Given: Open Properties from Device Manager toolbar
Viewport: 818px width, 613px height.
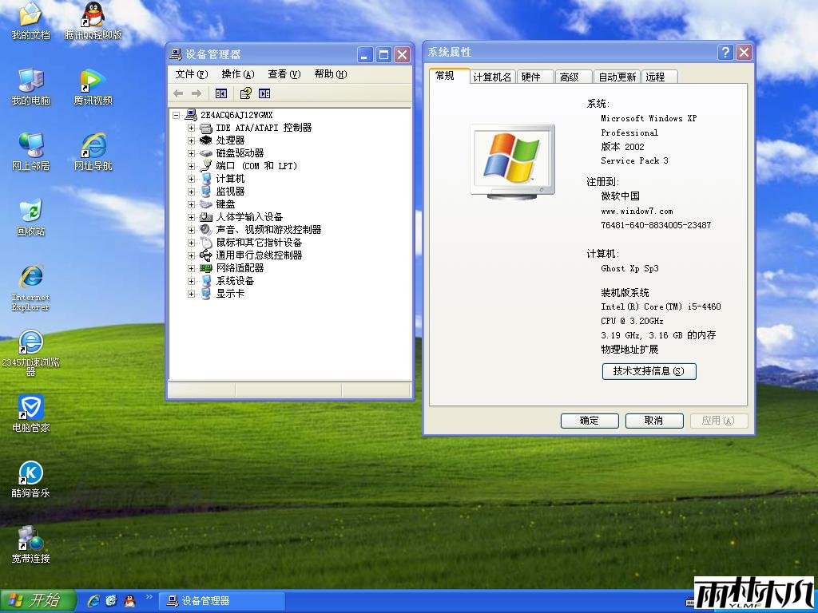Looking at the screenshot, I should click(x=264, y=93).
